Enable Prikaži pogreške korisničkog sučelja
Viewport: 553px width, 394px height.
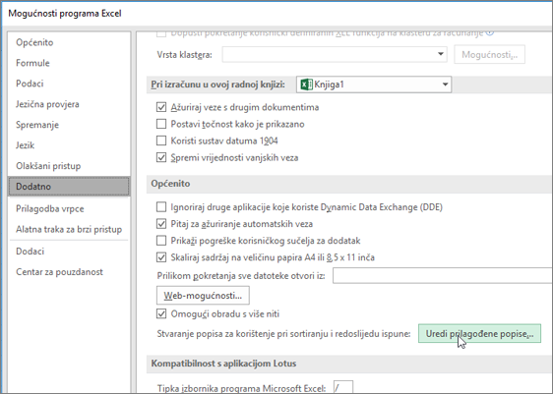click(x=161, y=241)
